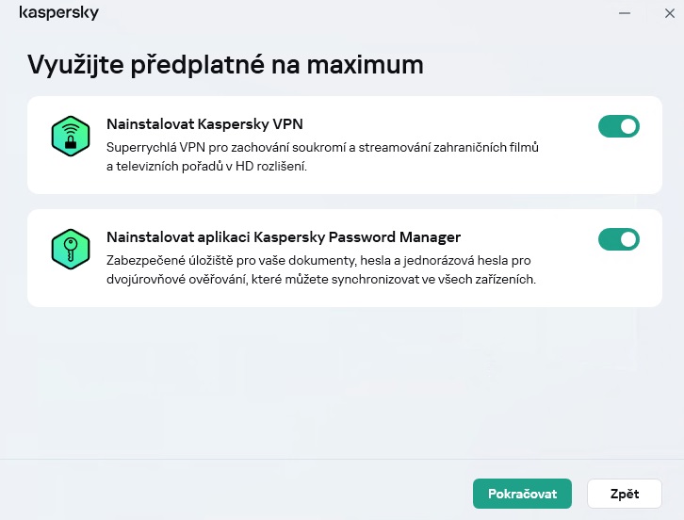Click the 'Využijte předplatné na maximum' heading

pos(225,65)
